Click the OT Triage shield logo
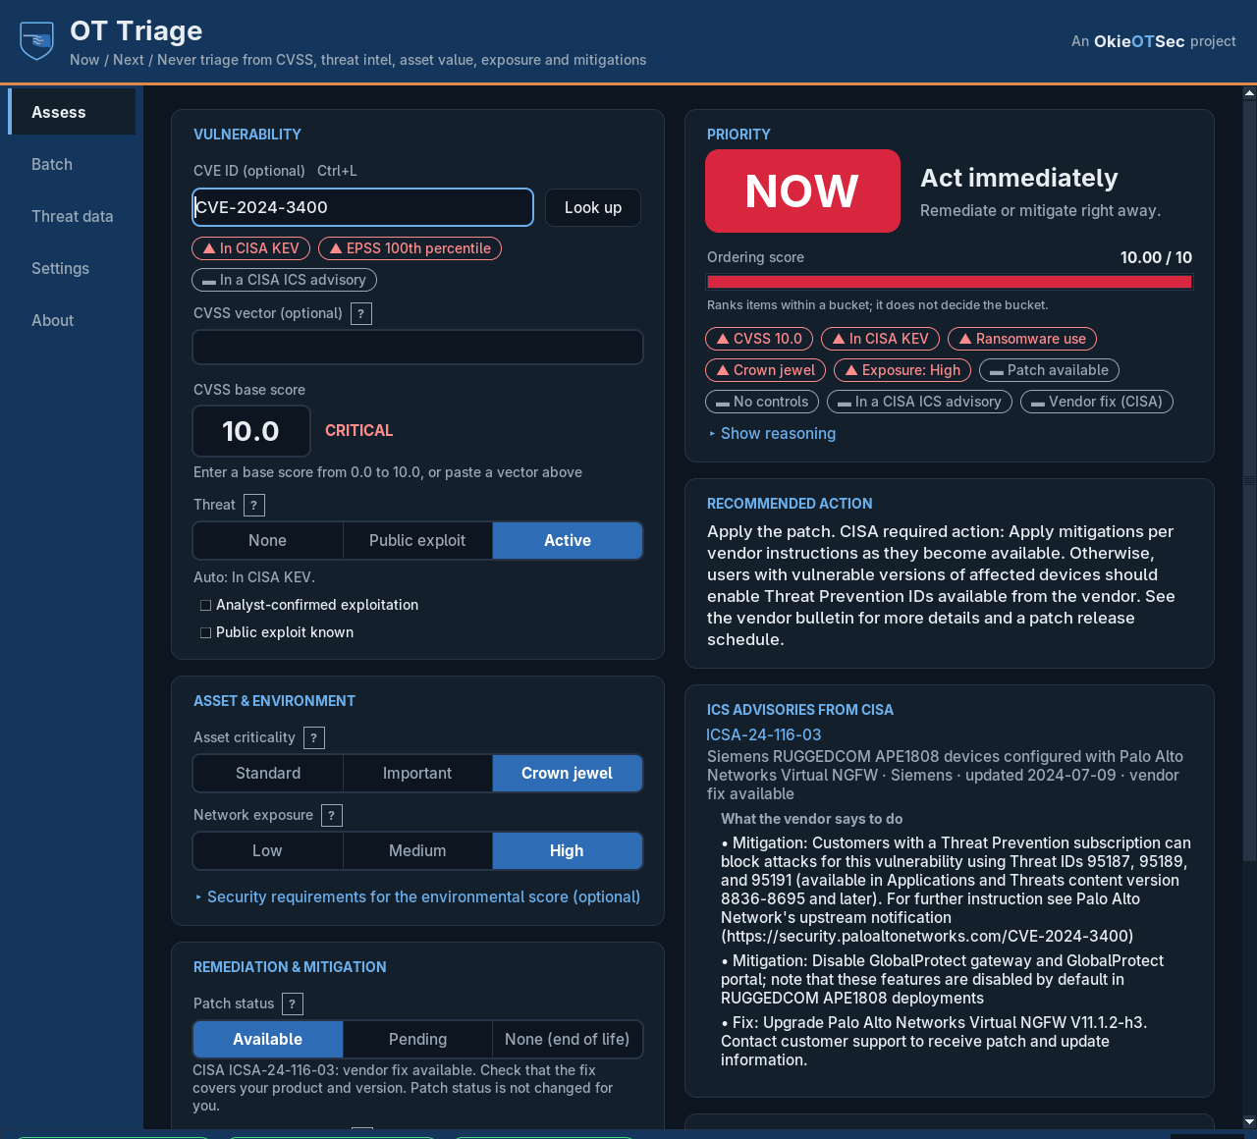This screenshot has width=1257, height=1139. click(36, 41)
